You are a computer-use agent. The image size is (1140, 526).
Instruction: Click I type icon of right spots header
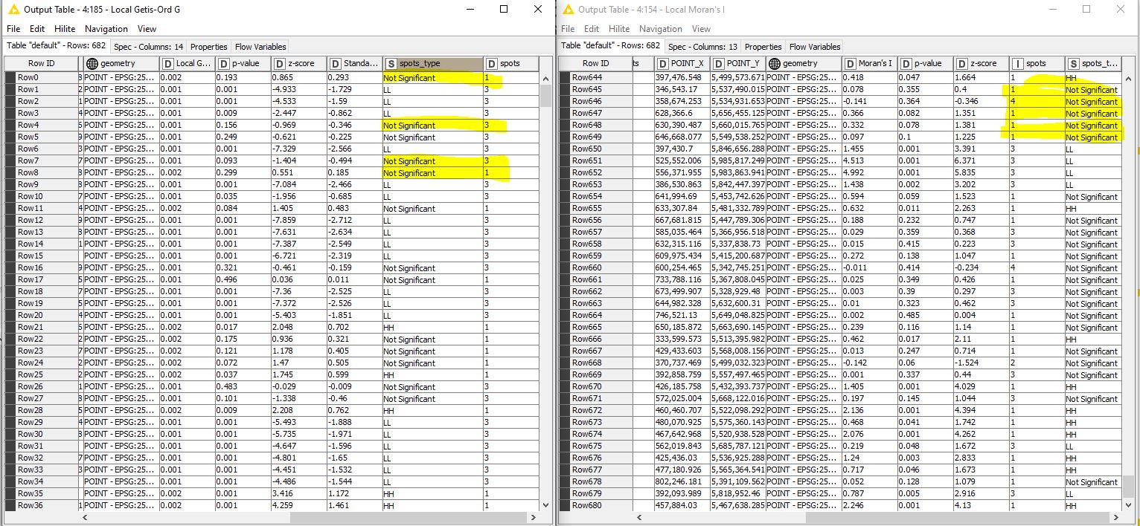[x=1017, y=64]
